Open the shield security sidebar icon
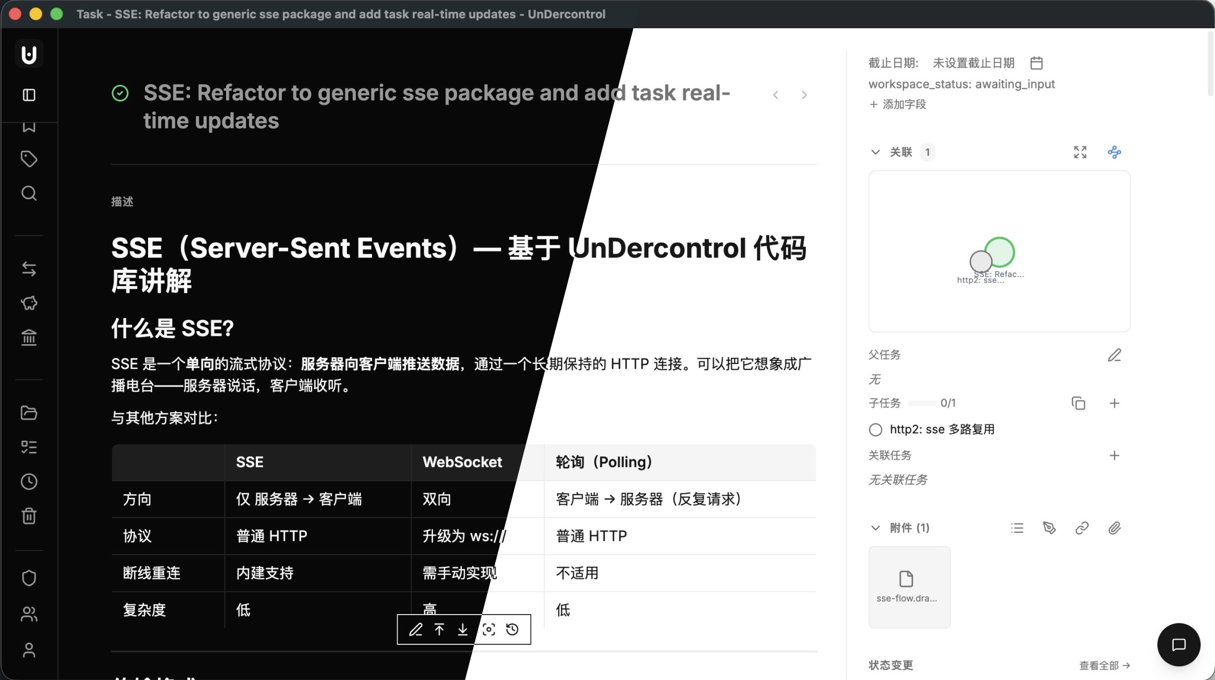The image size is (1215, 680). (29, 578)
